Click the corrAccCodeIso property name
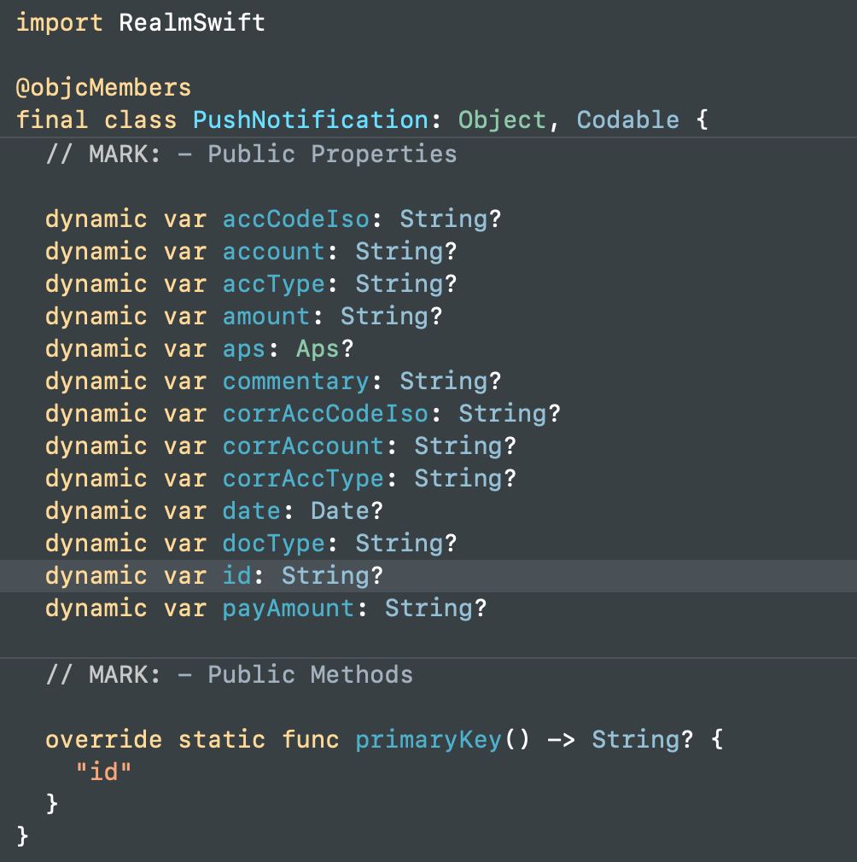Image resolution: width=857 pixels, height=862 pixels. click(325, 413)
